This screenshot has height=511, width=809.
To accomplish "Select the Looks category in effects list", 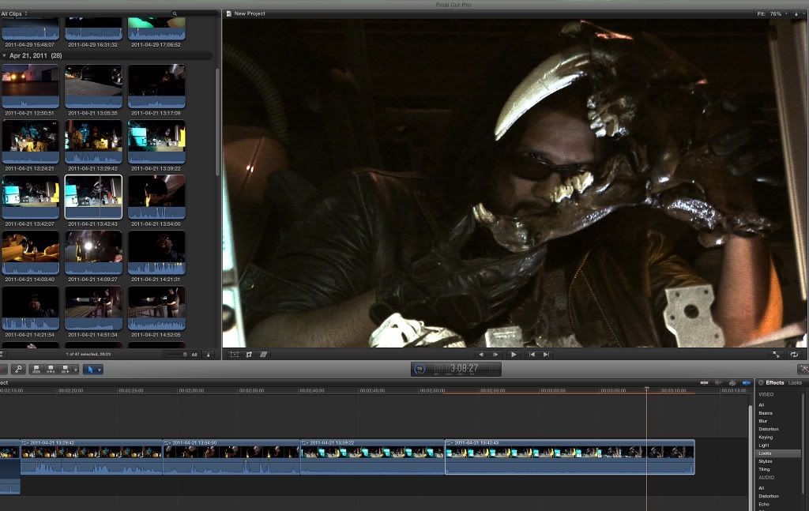I will 778,453.
